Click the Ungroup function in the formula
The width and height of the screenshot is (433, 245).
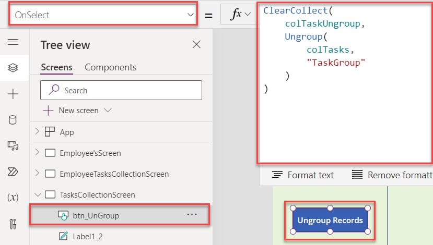click(x=303, y=36)
